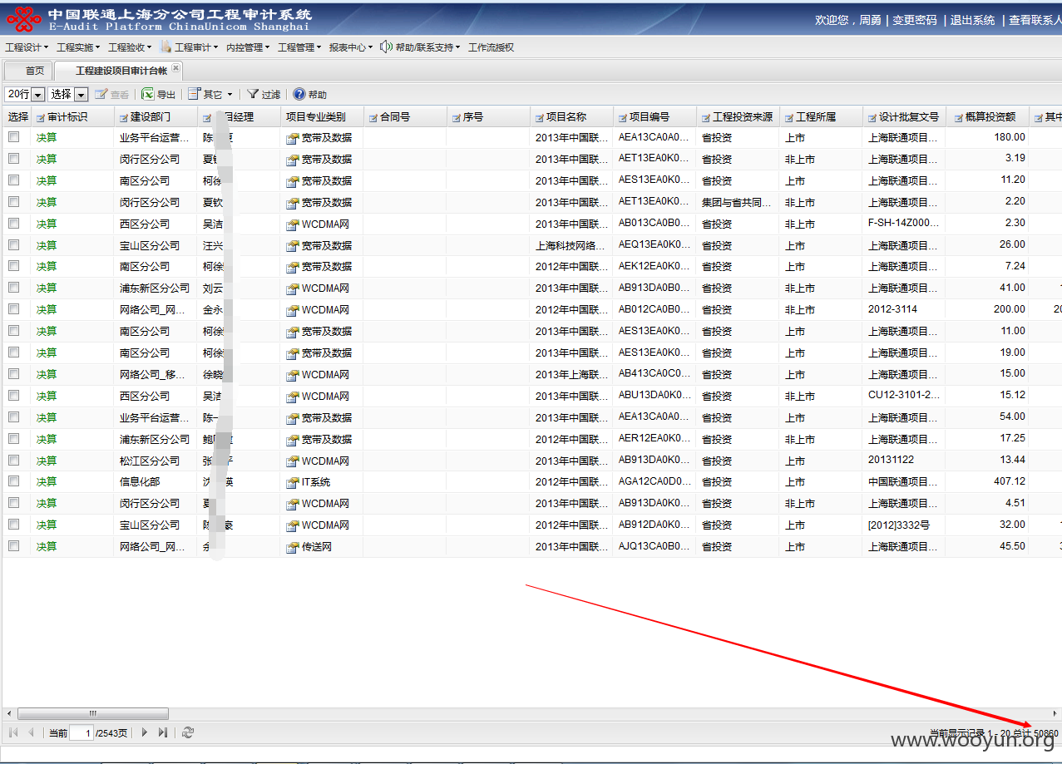Click the edit icon in 项目名称 header
Image resolution: width=1062 pixels, height=764 pixels.
(540, 118)
